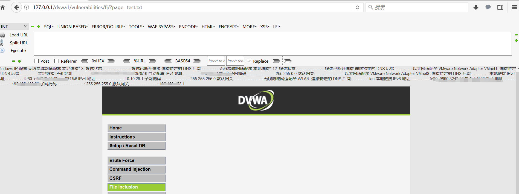Click the Execute button
The width and height of the screenshot is (519, 194).
pyautogui.click(x=18, y=50)
